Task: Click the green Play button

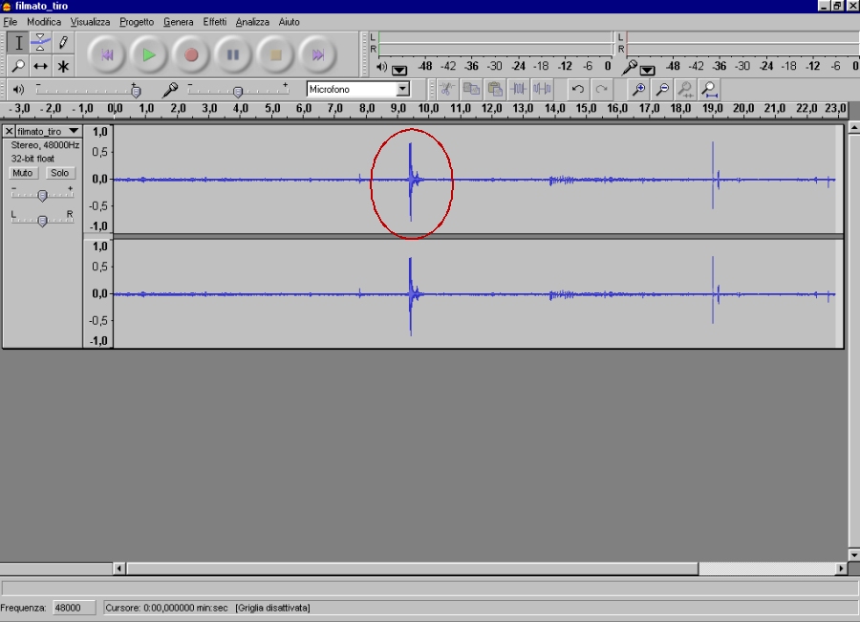Action: (x=149, y=54)
